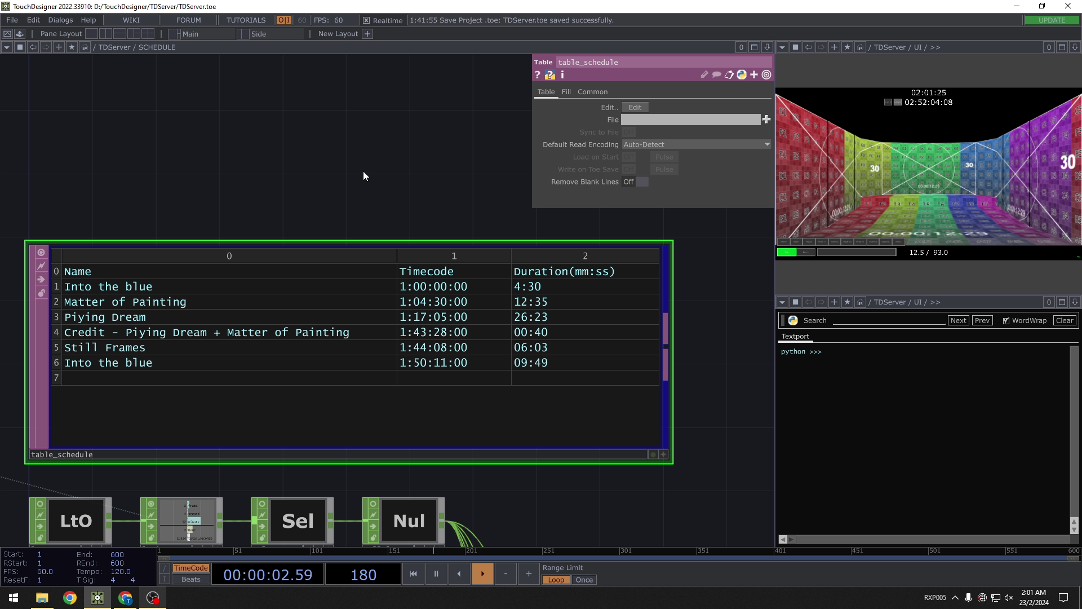Open the Dialogs menu
The width and height of the screenshot is (1082, 609).
[60, 20]
